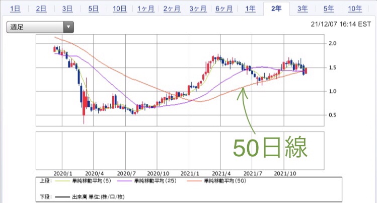This screenshot has height=203, width=377.
Task: Select the 1年 range tab
Action: (x=250, y=9)
